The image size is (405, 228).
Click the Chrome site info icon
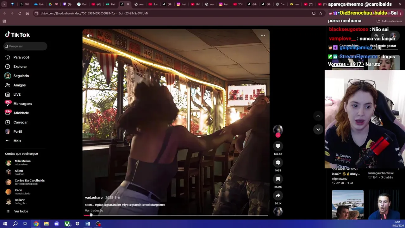click(x=36, y=13)
